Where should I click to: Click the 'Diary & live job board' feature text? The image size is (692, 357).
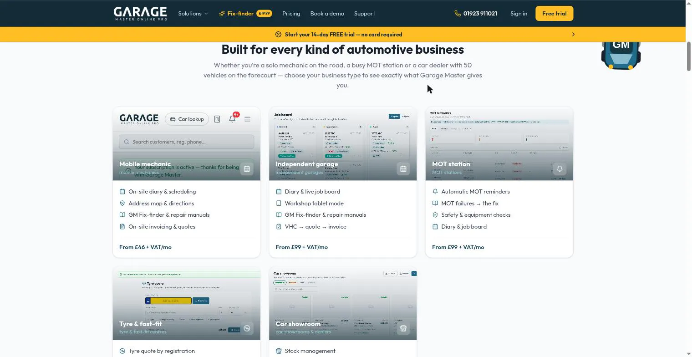click(312, 192)
